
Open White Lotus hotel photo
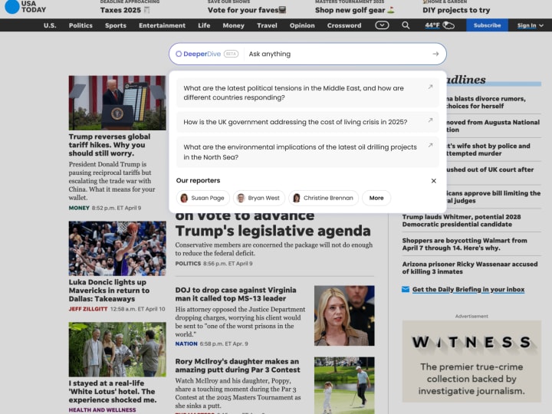click(117, 350)
